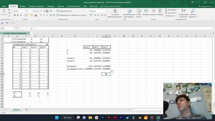Toggle align text left
Image resolution: width=215 pixels, height=121 pixels.
pyautogui.click(x=41, y=15)
